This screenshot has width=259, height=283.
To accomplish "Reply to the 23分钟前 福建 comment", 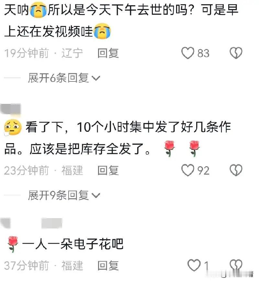I will 108,170.
